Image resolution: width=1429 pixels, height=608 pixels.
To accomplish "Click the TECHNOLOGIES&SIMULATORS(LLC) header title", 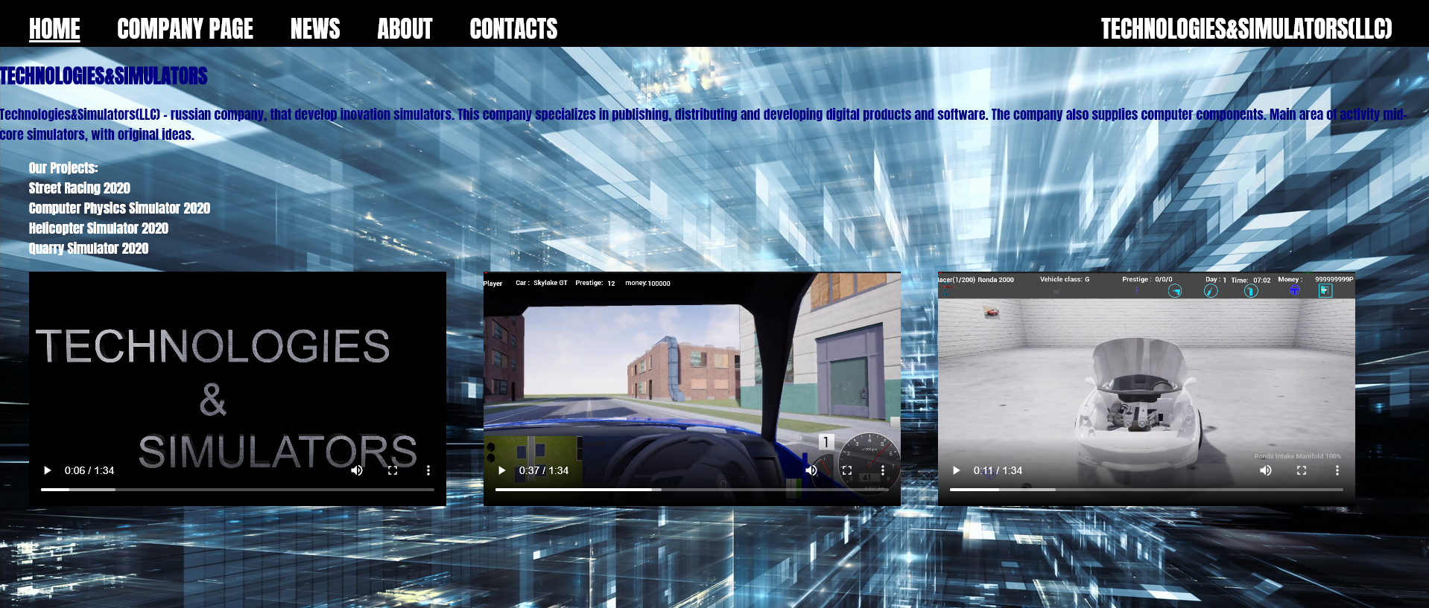I will tap(1246, 29).
